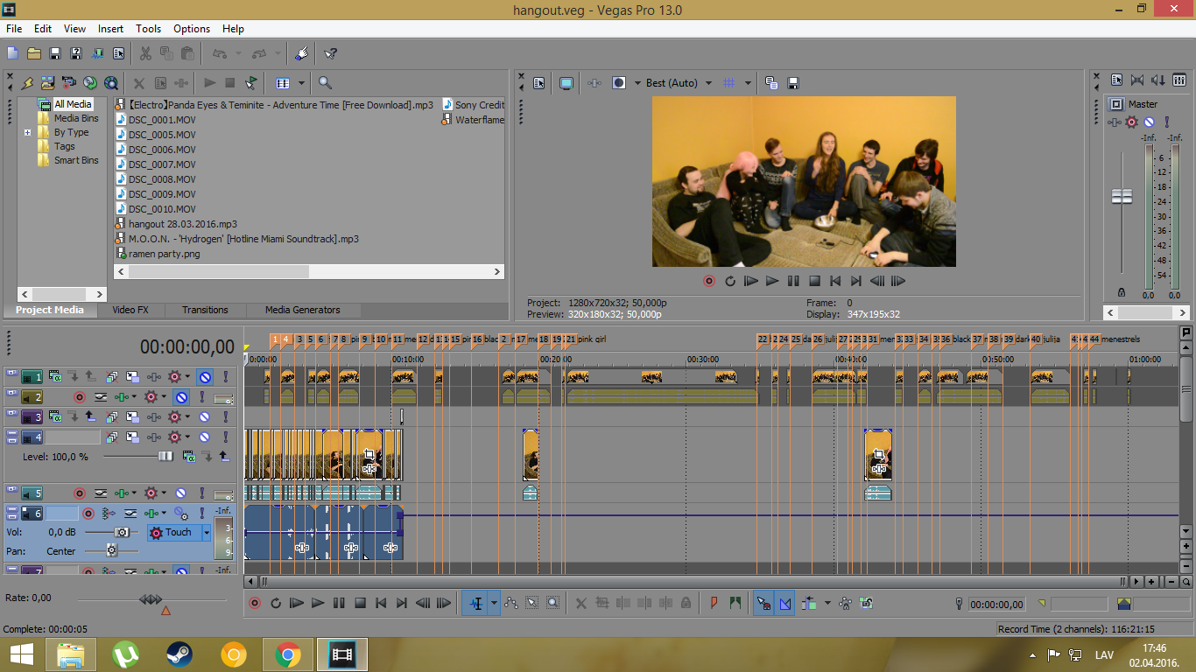Screen dimensions: 1196x672
Task: Click the Render As icon in main toolbar
Action: tap(96, 53)
